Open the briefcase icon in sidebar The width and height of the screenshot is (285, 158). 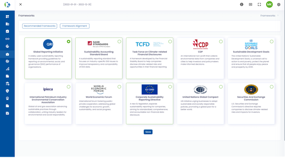click(7, 54)
